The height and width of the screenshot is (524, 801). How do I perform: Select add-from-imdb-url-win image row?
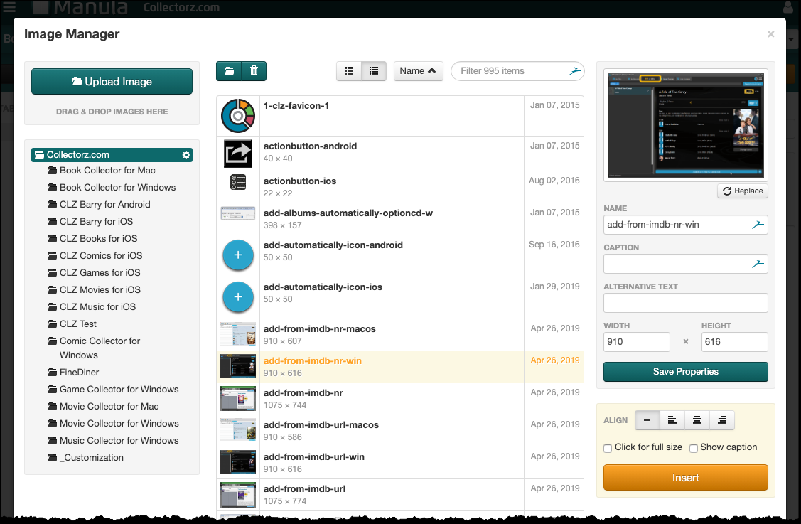[400, 463]
